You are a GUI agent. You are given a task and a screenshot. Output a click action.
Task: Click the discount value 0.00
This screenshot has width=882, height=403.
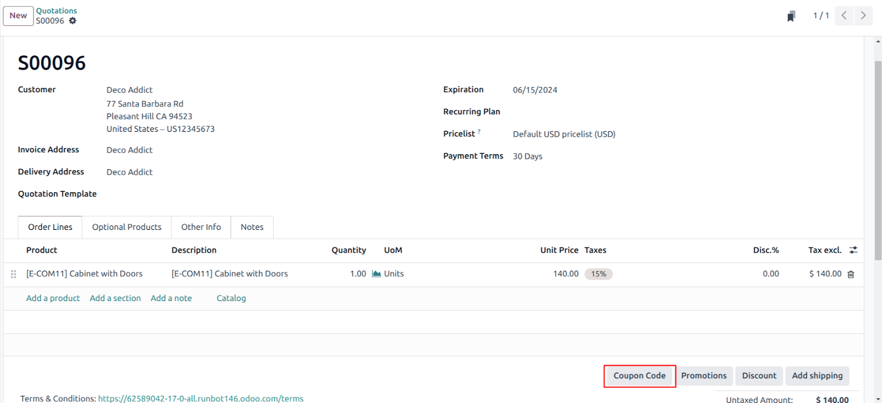771,274
